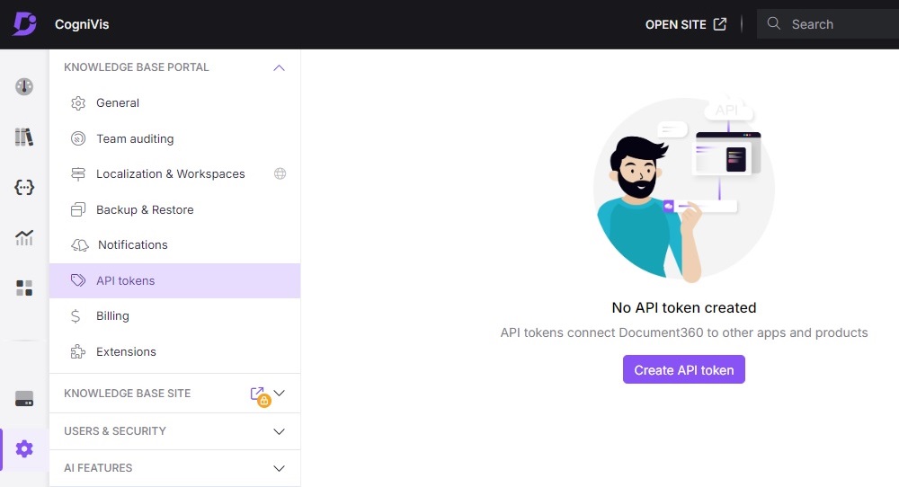Collapse the Knowledge Base Portal section
Image resolution: width=899 pixels, height=487 pixels.
[279, 67]
